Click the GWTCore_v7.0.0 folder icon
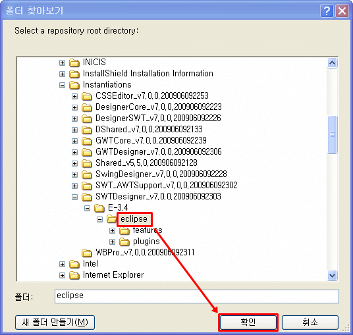The image size is (353, 335). (x=87, y=141)
